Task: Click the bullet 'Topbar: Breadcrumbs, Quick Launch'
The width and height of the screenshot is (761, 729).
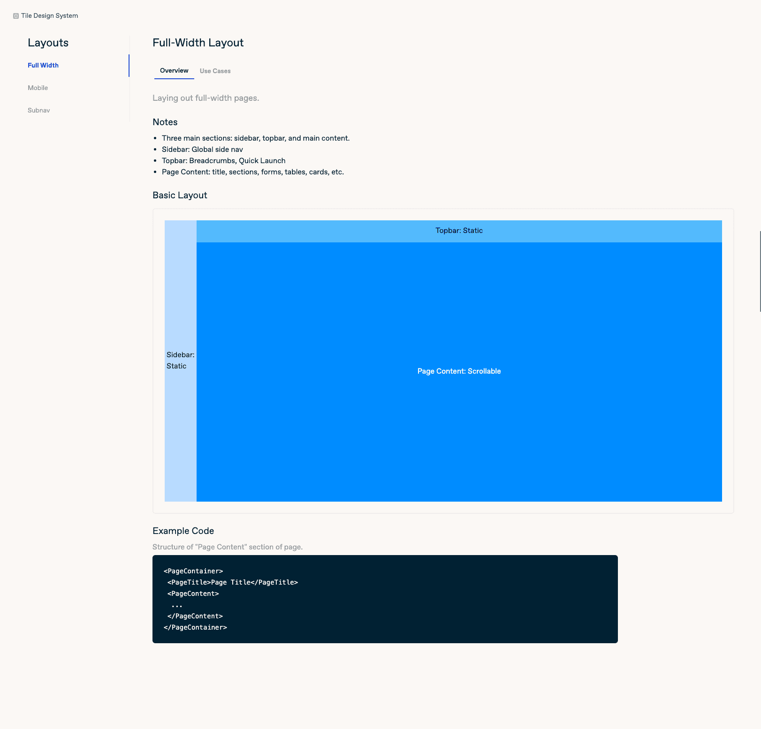Action: click(x=223, y=161)
